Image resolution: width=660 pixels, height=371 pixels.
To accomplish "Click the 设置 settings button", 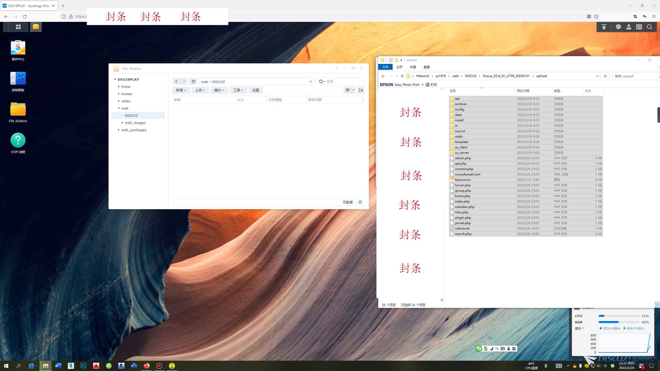I will [256, 90].
